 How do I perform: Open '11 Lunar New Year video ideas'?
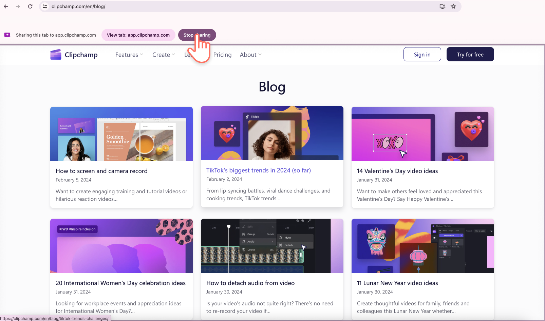click(397, 283)
